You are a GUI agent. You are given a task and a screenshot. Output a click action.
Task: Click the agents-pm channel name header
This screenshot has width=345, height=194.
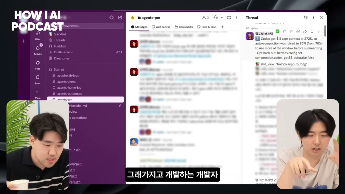149,18
